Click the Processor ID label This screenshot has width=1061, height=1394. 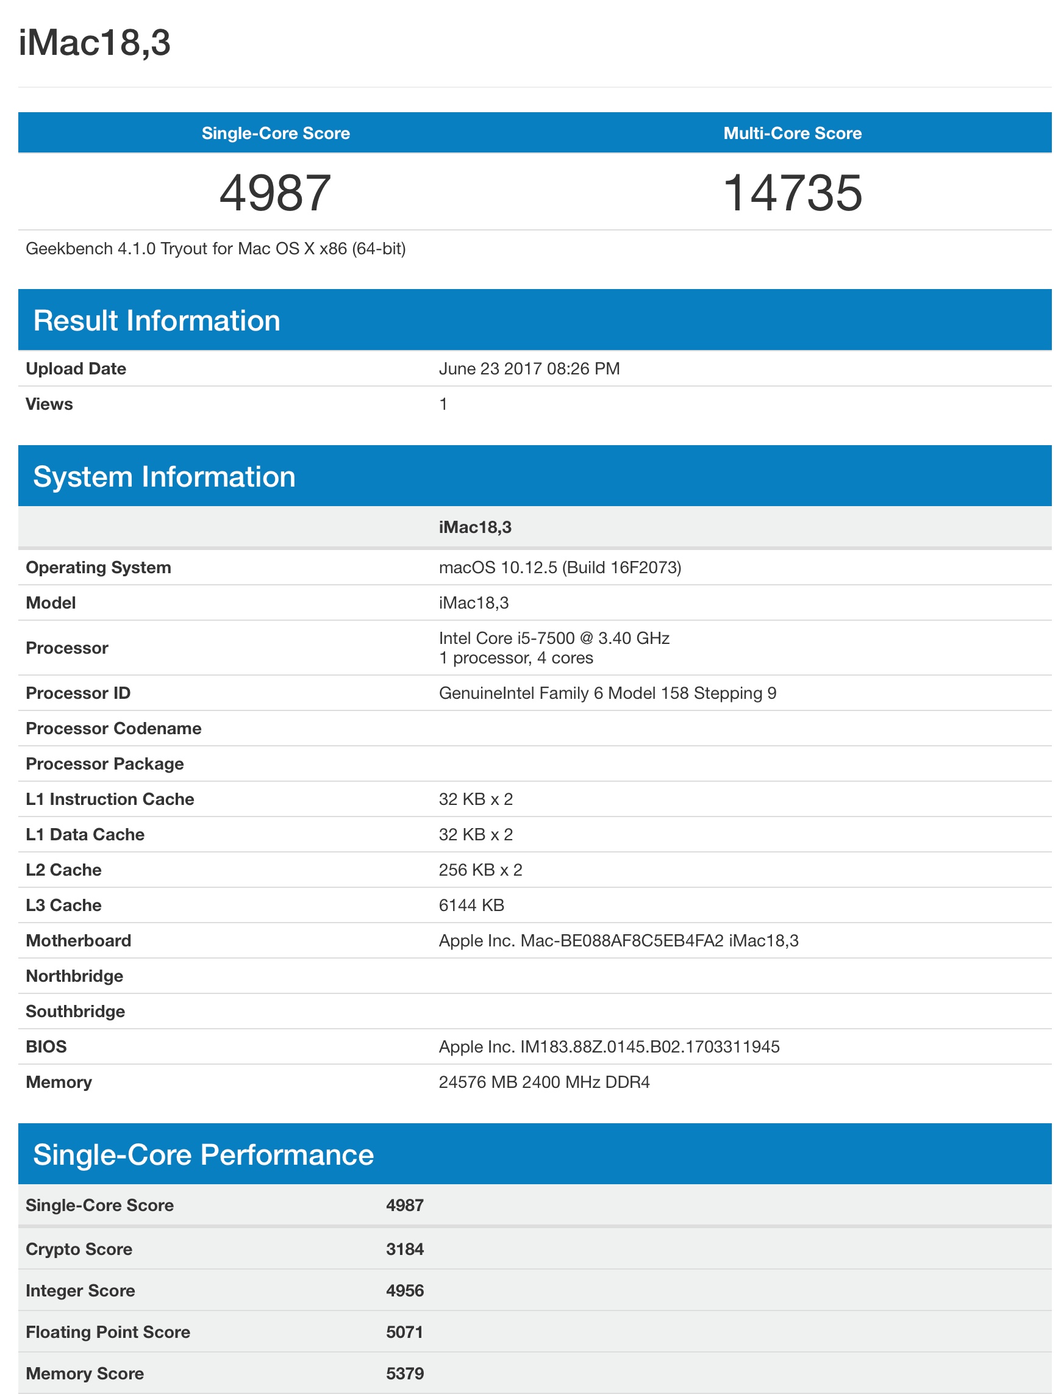(x=78, y=693)
